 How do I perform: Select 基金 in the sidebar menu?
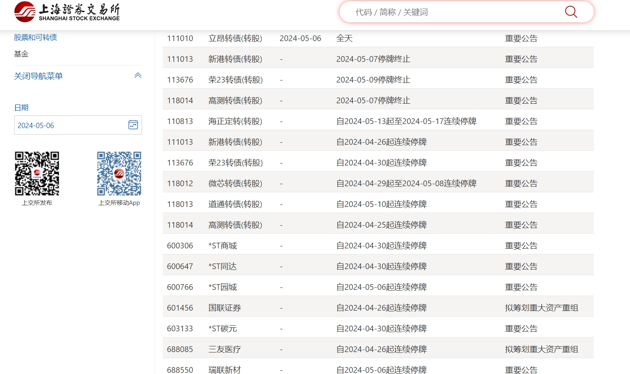pos(21,54)
